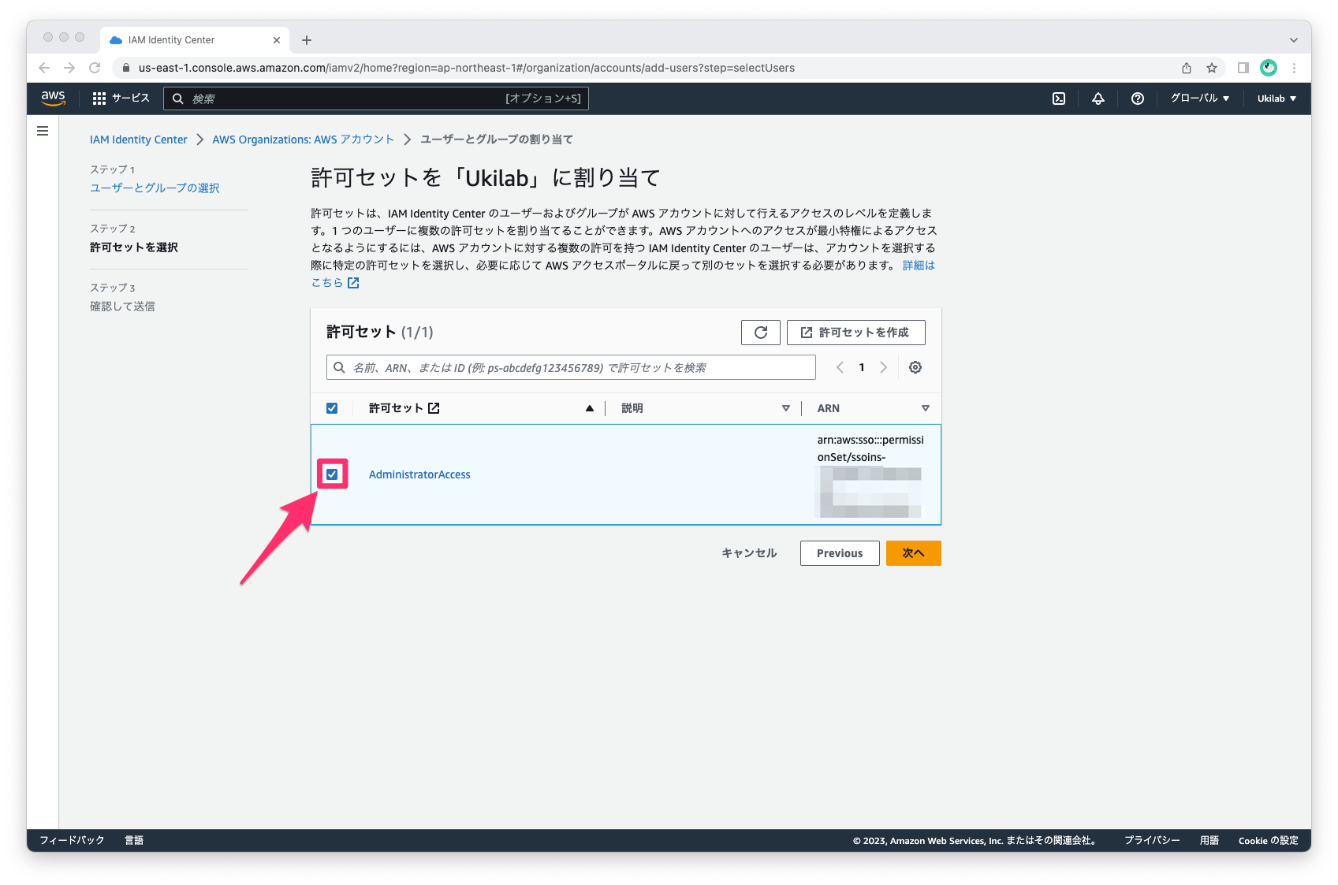Open a new browser tab
1338x885 pixels.
[307, 40]
